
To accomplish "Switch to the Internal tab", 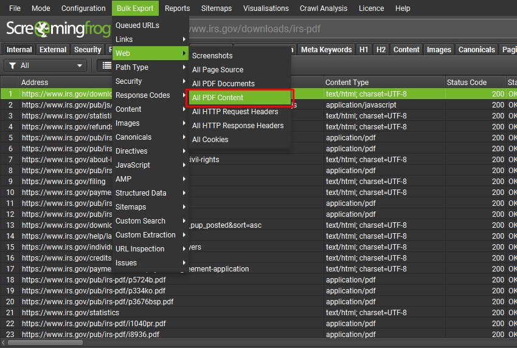I will coord(19,50).
